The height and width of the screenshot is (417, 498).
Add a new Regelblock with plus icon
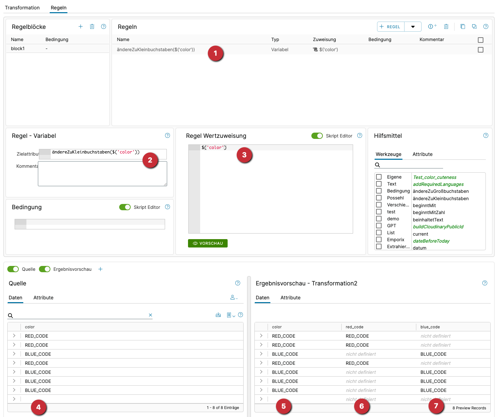click(81, 26)
